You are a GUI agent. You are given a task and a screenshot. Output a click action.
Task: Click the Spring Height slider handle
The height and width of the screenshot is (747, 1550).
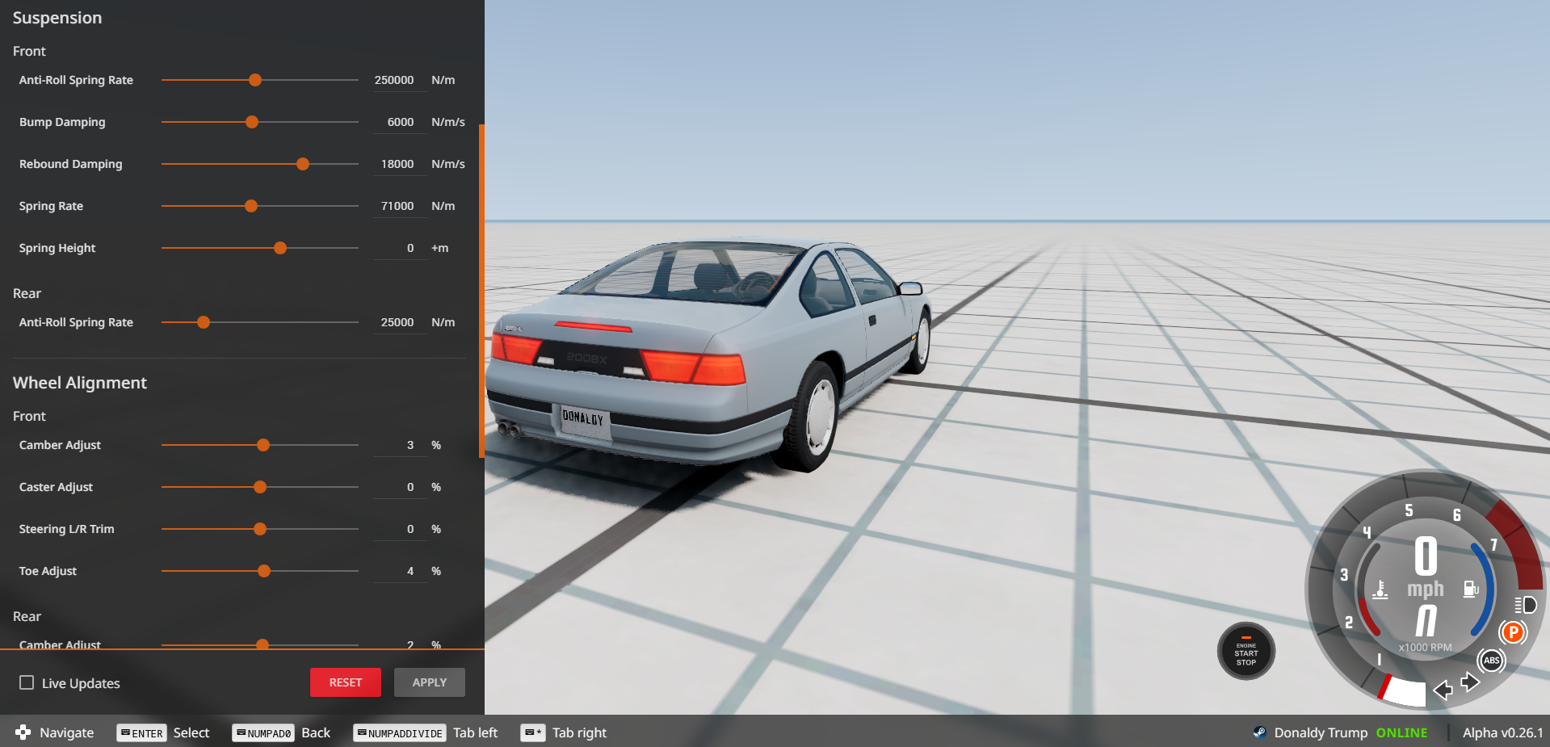pos(280,248)
